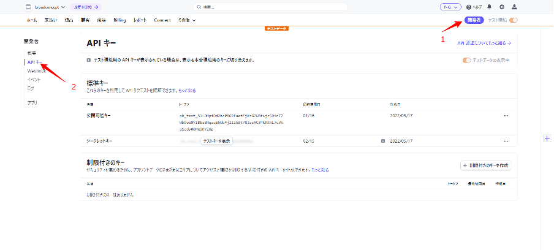Open the three-dot menu for 公開可能キー row
This screenshot has width=554, height=250.
506,115
